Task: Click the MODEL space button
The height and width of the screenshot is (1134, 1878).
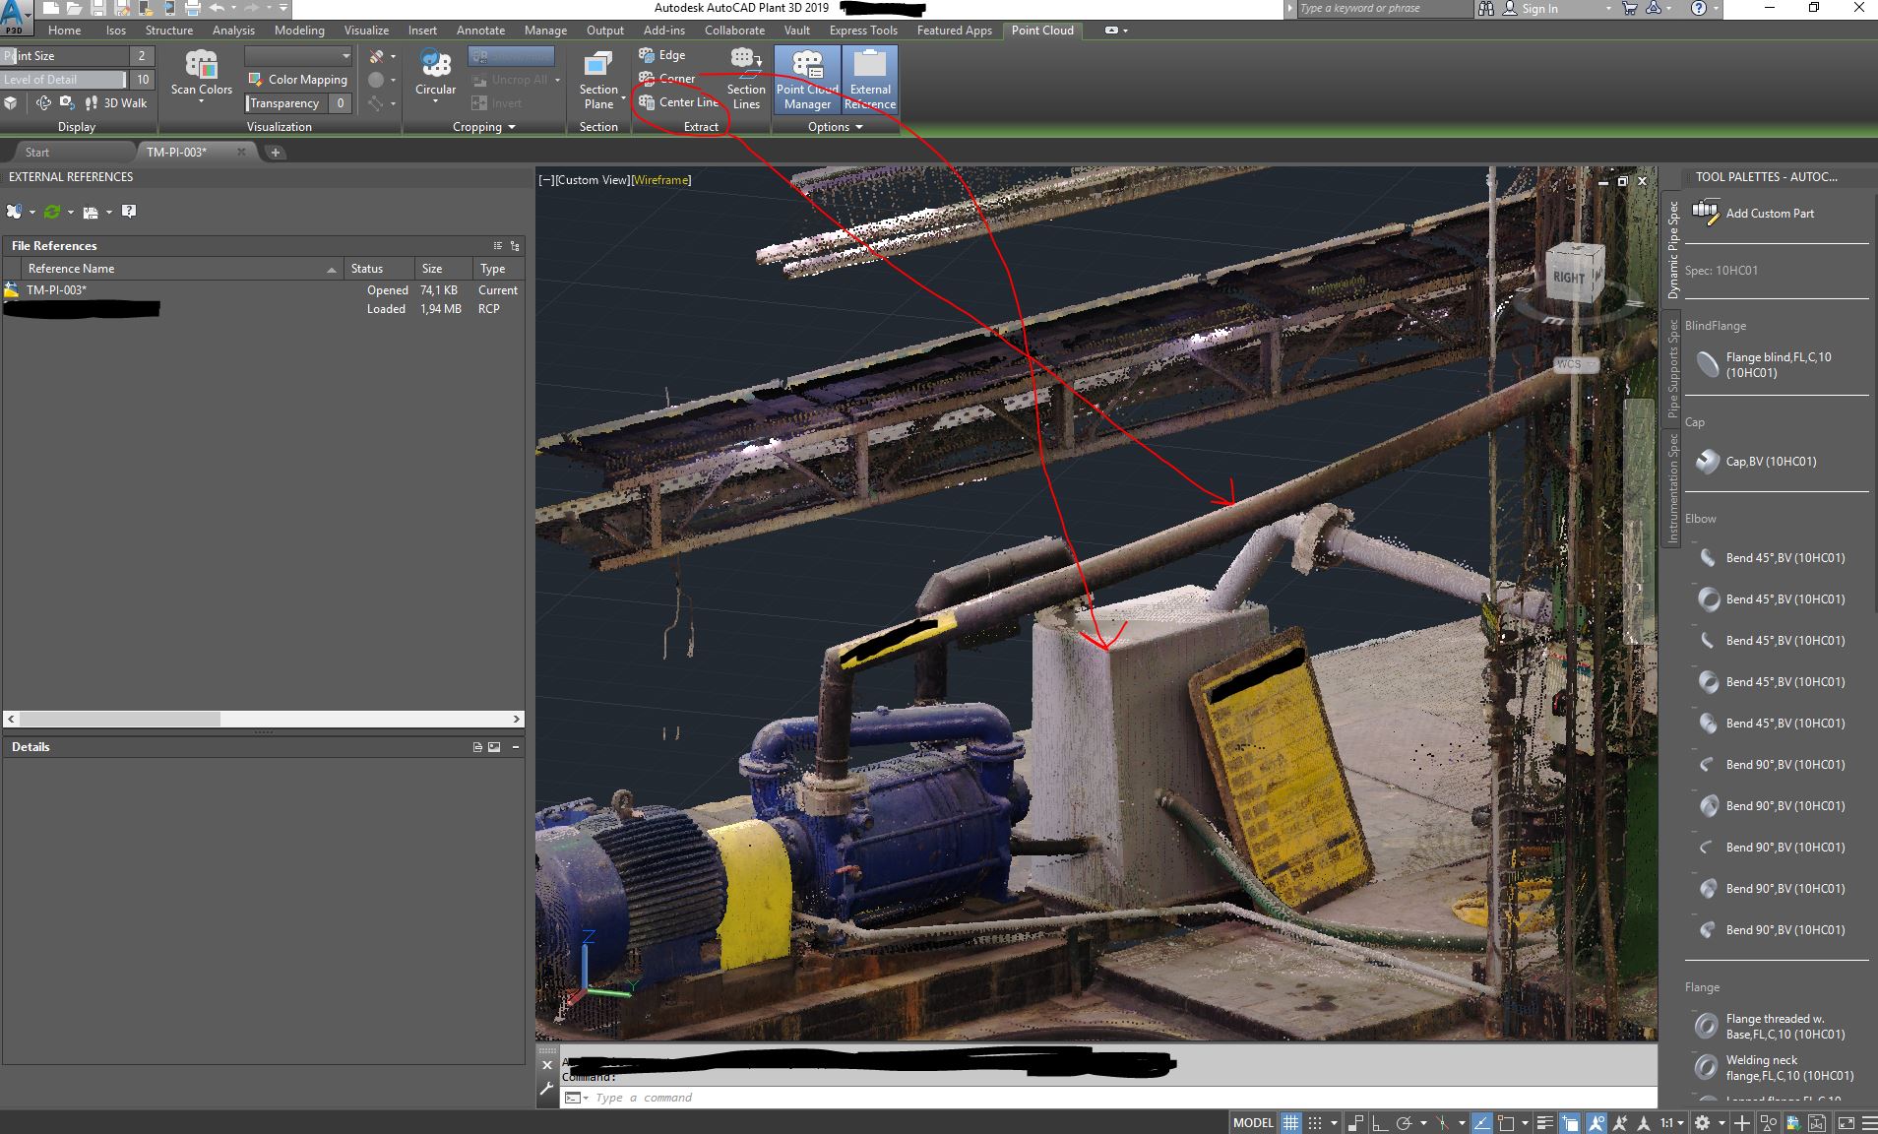Action: [x=1253, y=1122]
